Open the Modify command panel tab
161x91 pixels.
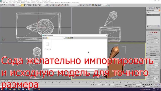tap(149, 8)
